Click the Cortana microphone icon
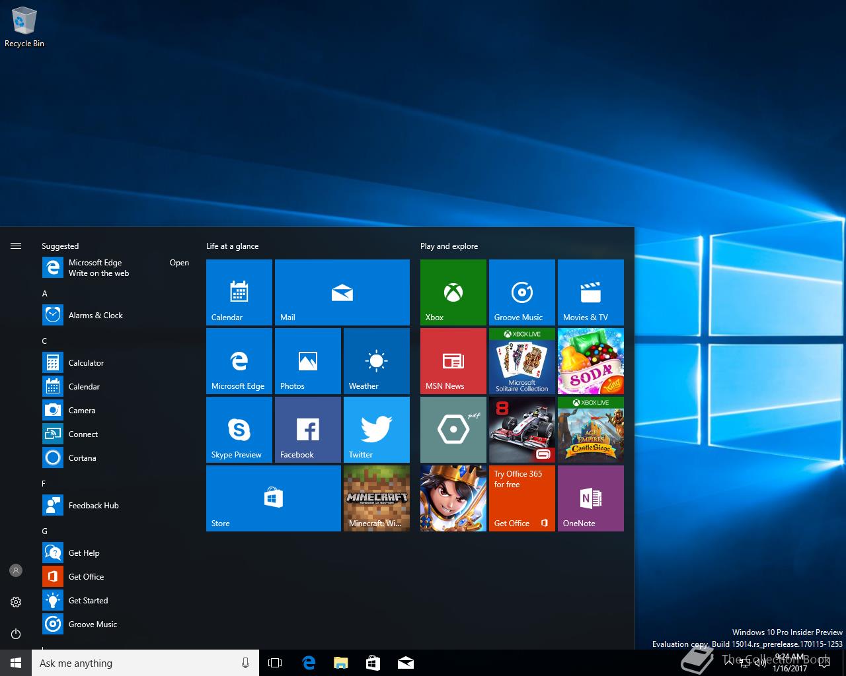 [245, 663]
